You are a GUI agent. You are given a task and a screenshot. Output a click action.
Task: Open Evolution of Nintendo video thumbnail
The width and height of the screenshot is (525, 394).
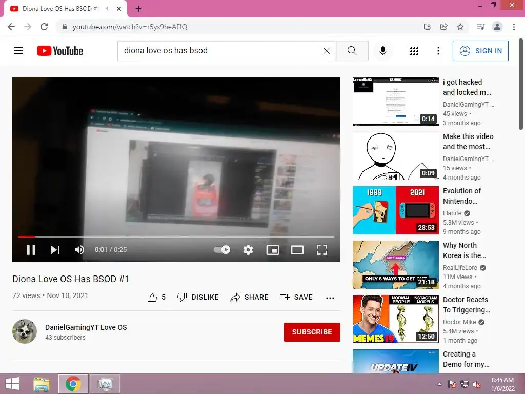(395, 210)
